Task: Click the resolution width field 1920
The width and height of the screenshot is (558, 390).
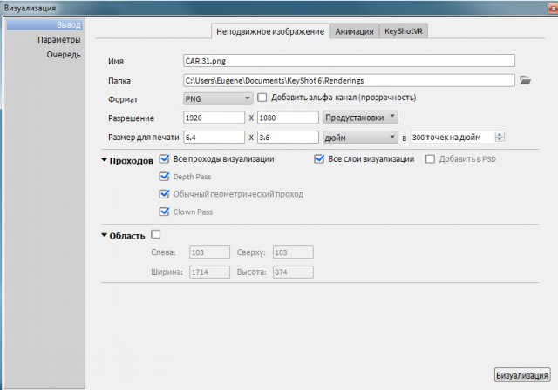Action: (214, 117)
